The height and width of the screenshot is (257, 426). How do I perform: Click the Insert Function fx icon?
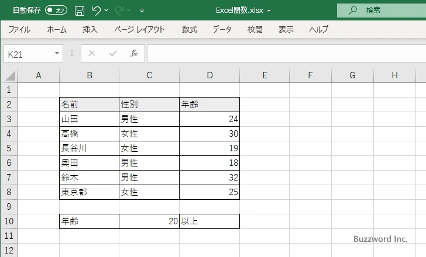pos(133,53)
